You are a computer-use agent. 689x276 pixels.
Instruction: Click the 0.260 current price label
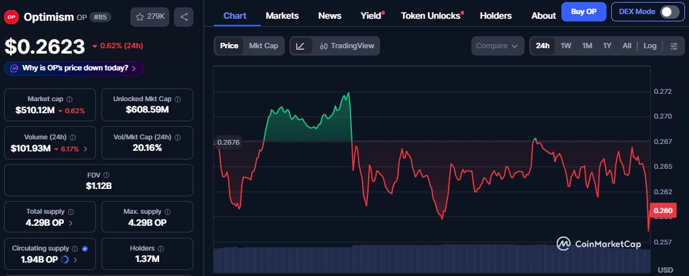tap(663, 211)
